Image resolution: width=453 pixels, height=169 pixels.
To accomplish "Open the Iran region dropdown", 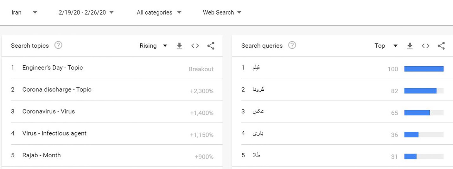I will pos(24,13).
